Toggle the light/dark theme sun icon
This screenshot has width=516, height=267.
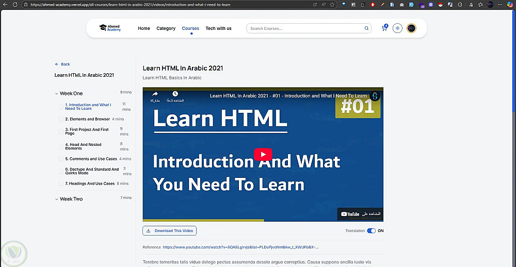tap(397, 28)
